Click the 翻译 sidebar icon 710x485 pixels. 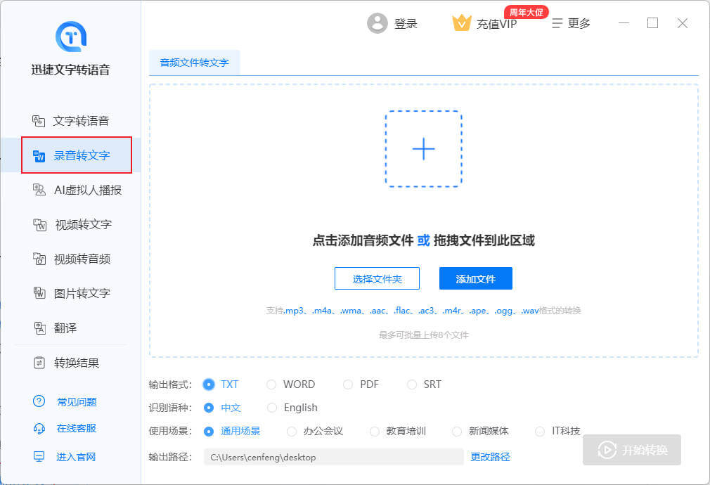40,328
